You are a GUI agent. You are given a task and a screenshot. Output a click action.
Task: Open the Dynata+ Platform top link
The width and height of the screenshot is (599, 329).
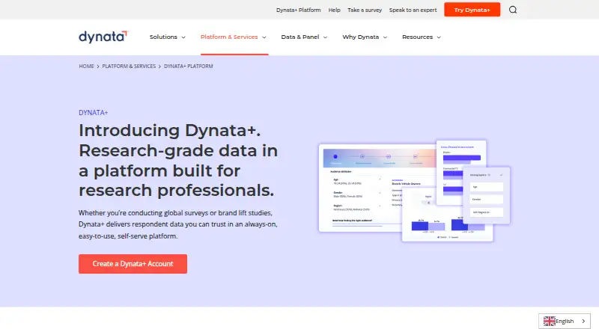(298, 10)
